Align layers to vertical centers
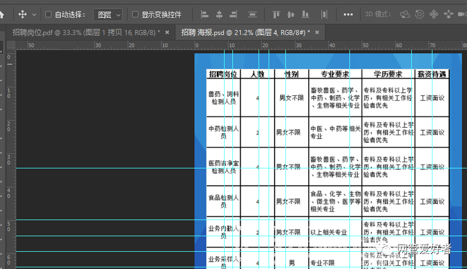 tap(291, 14)
